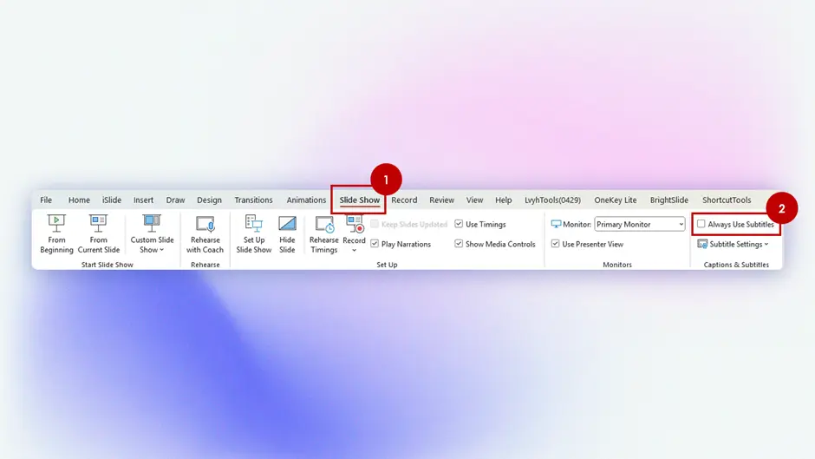The width and height of the screenshot is (815, 459).
Task: Launch Rehearse with Coach
Action: click(x=205, y=234)
